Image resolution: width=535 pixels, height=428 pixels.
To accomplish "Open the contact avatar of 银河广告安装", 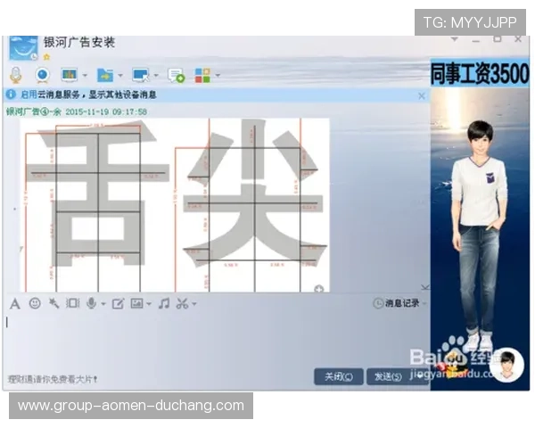I will click(23, 48).
